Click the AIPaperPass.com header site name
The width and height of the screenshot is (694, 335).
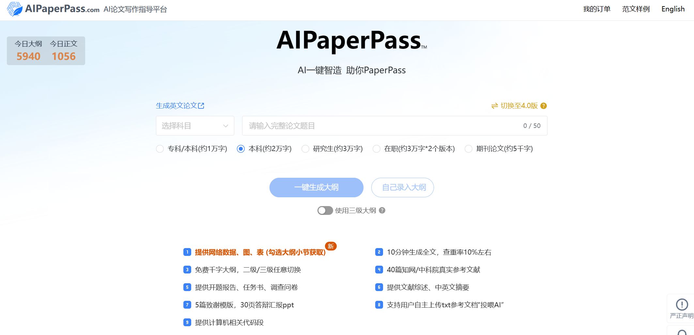point(62,9)
